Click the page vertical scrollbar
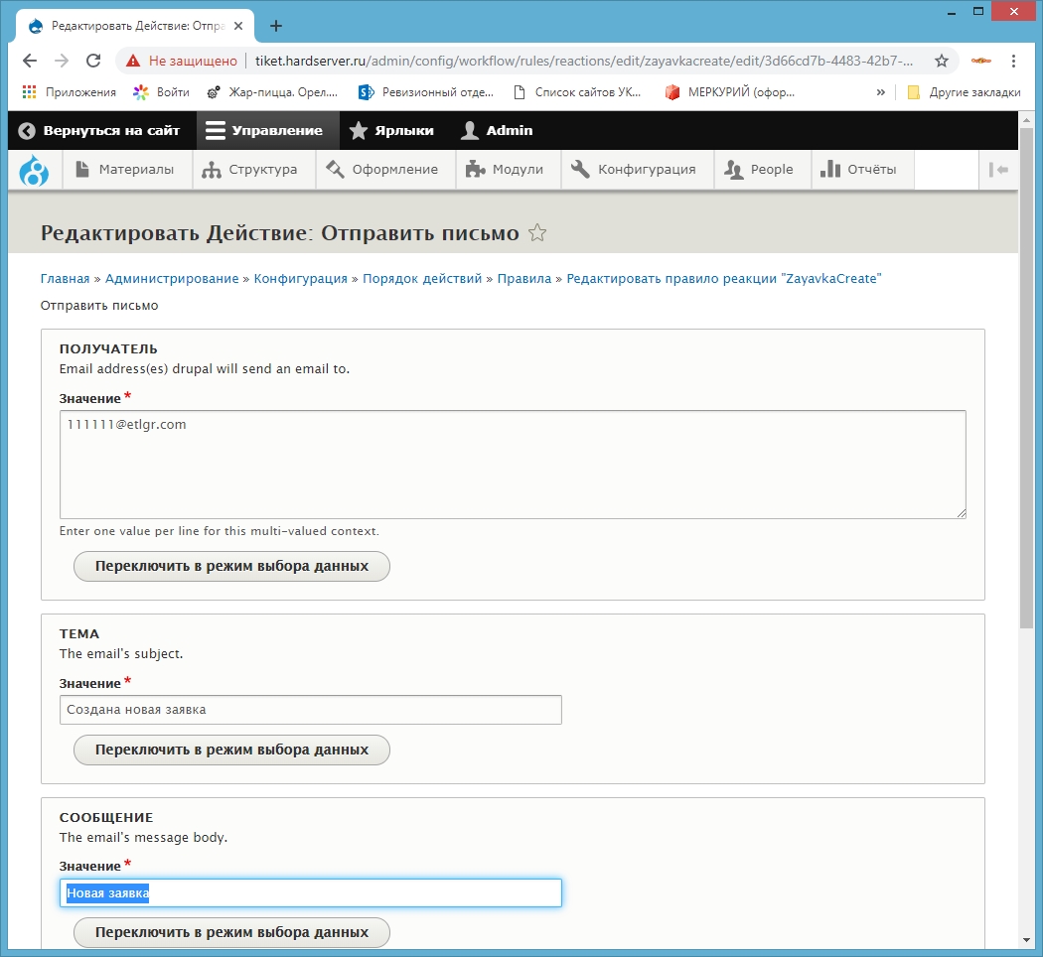 (x=1027, y=397)
